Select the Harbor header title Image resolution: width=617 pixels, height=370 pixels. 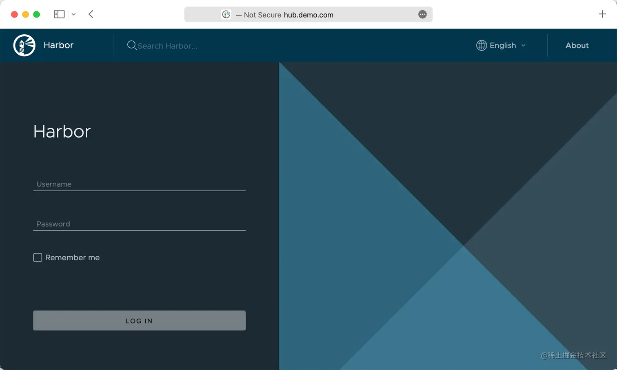[58, 45]
